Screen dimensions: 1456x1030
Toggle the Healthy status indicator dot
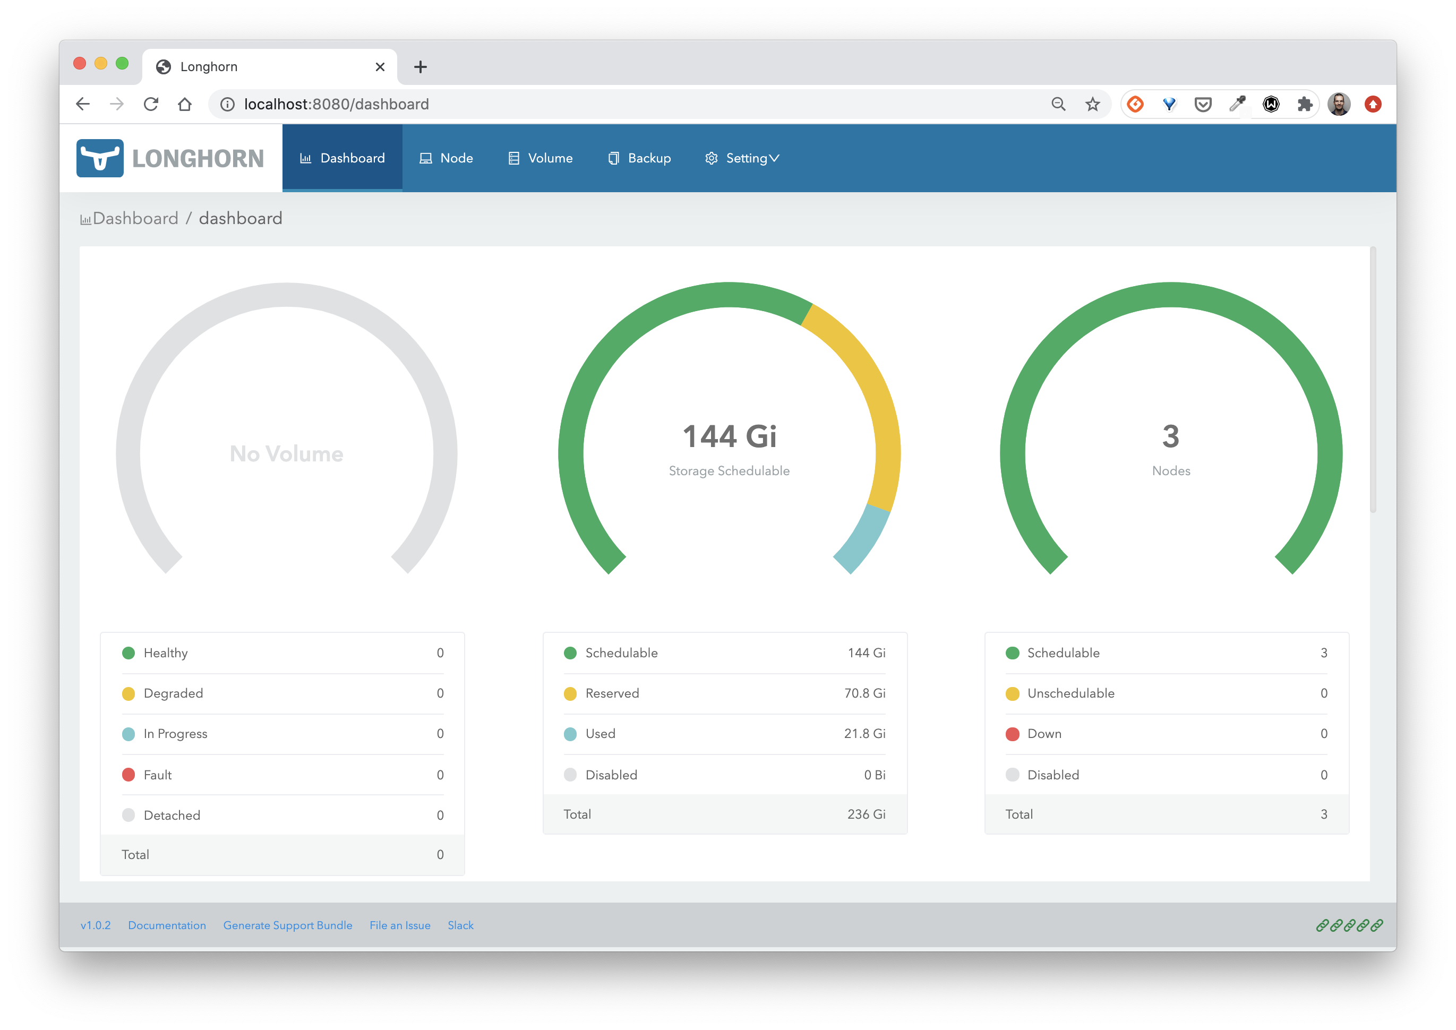click(x=130, y=653)
